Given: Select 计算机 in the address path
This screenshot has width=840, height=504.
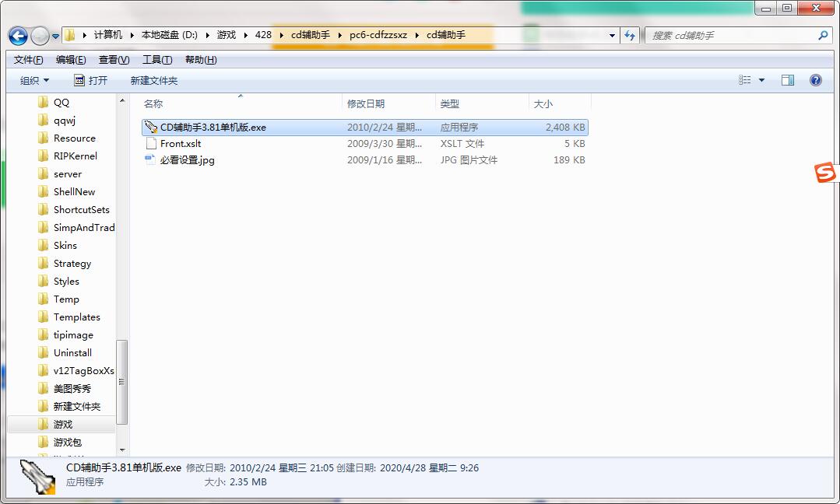Looking at the screenshot, I should [108, 35].
